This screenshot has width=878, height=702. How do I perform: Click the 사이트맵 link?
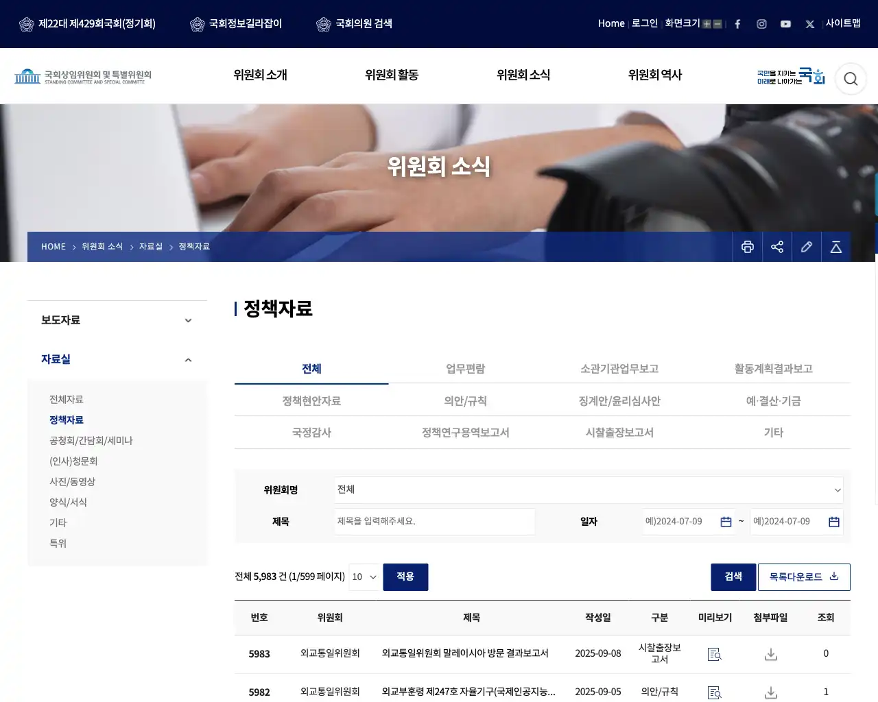843,23
